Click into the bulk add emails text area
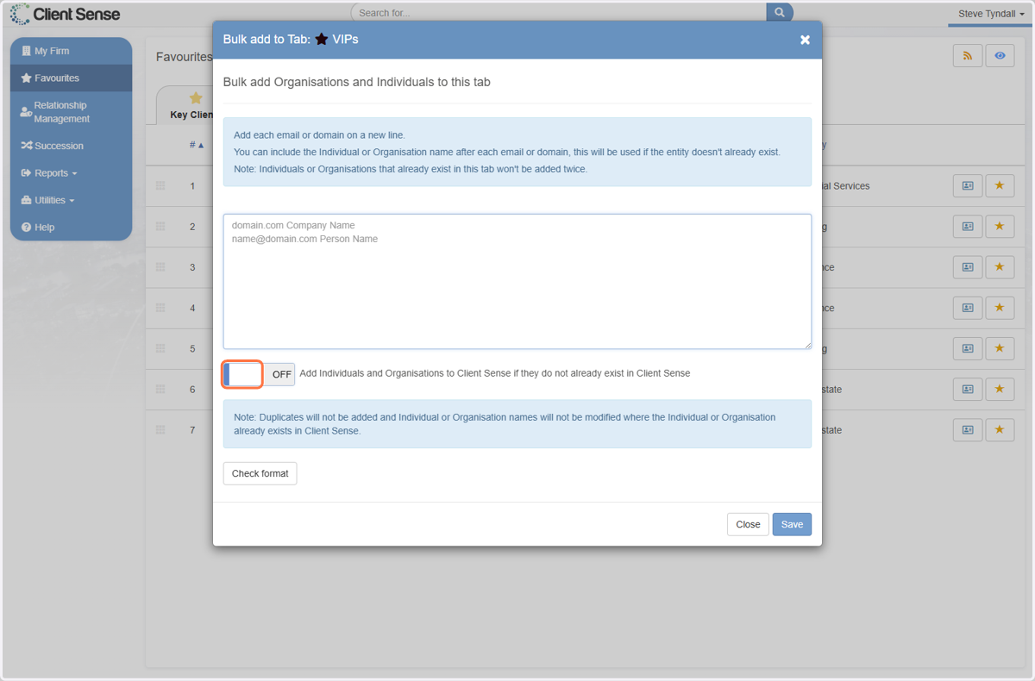This screenshot has width=1035, height=681. 517,281
